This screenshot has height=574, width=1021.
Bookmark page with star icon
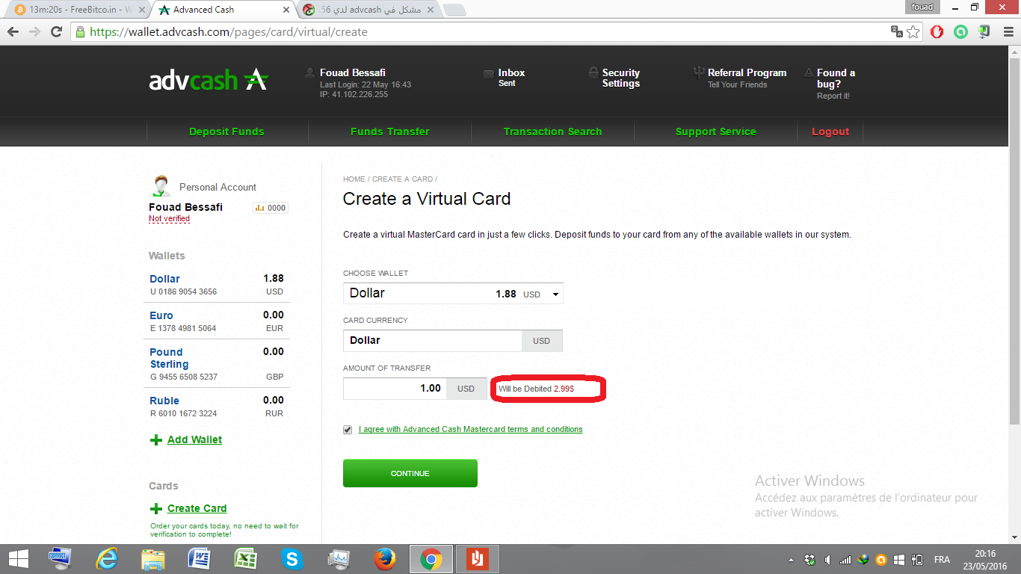tap(913, 32)
